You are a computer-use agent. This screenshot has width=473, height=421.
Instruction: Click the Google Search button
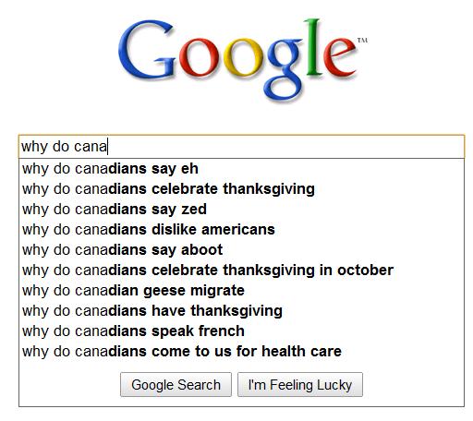point(176,385)
